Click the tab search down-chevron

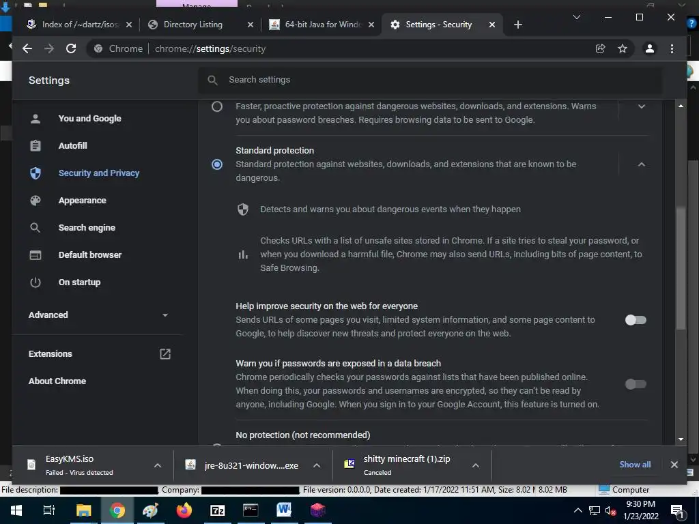pos(576,17)
